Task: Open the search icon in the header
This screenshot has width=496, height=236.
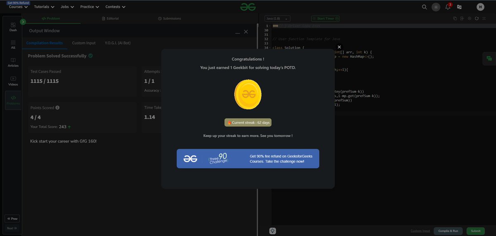Action: coord(424,7)
